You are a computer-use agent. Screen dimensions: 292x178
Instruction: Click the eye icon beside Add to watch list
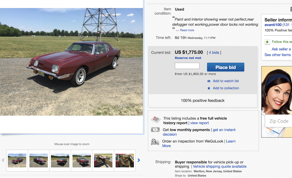pos(209,81)
